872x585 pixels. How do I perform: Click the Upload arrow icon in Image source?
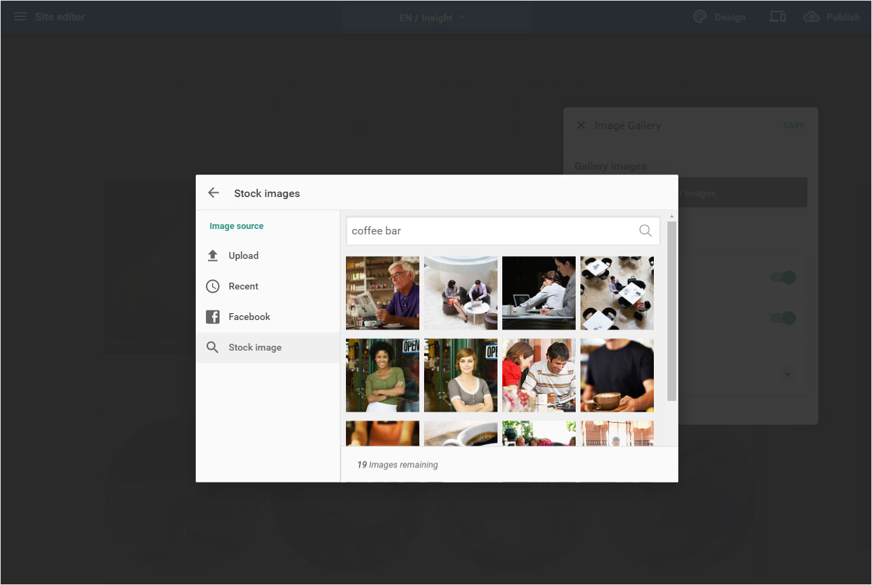click(213, 255)
